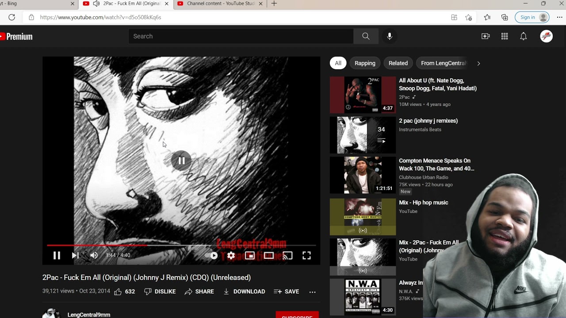Open browser Collections

tap(505, 17)
